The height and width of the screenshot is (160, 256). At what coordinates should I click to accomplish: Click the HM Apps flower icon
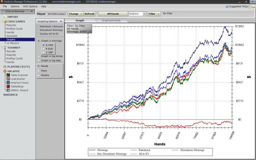[5, 71]
